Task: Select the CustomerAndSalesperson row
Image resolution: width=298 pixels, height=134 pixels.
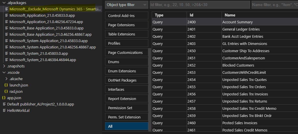Action: click(225, 58)
